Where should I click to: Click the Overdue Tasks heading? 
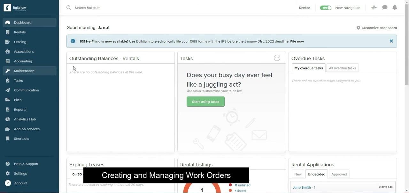(x=308, y=58)
